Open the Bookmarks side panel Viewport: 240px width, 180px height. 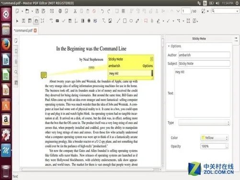tap(16, 51)
